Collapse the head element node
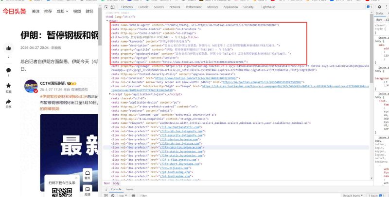Viewport: 389px width, 197px height. (x=107, y=21)
